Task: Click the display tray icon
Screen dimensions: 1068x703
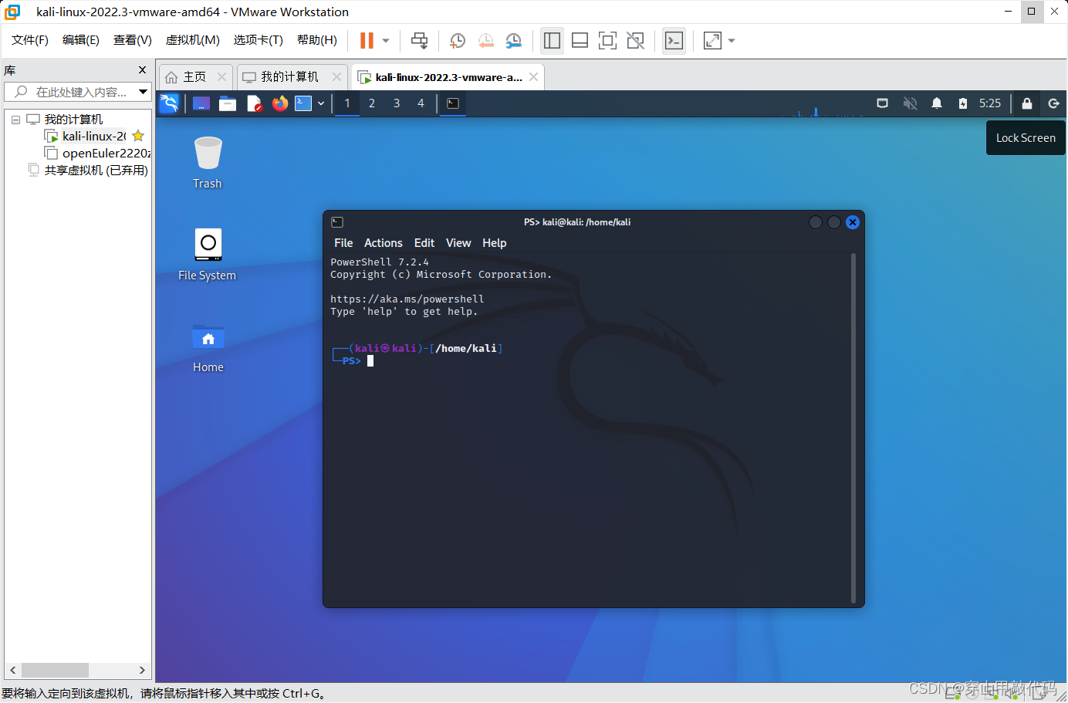Action: [x=883, y=103]
